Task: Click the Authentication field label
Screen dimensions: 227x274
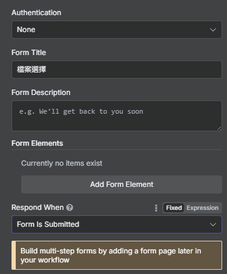Action: [x=36, y=13]
